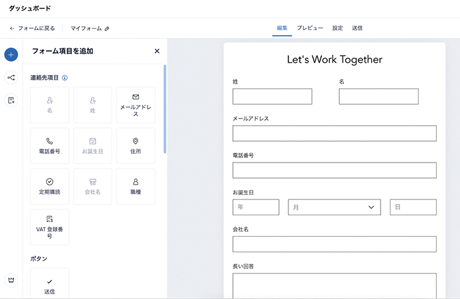The height and width of the screenshot is (299, 460).
Task: Add the 職種 field tile
Action: 136,187
